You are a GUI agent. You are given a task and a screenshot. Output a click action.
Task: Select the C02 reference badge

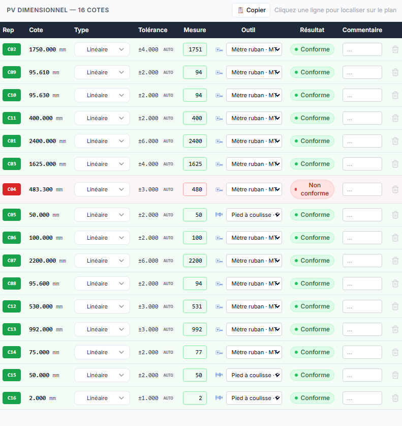click(x=12, y=49)
